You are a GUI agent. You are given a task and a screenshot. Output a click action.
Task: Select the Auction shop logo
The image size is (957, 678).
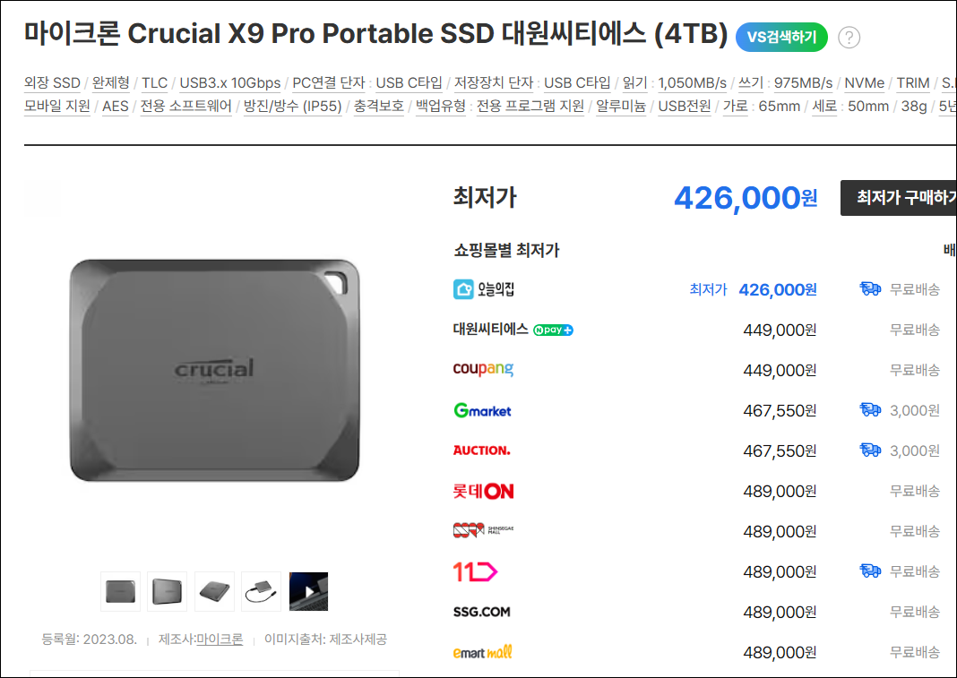click(481, 451)
